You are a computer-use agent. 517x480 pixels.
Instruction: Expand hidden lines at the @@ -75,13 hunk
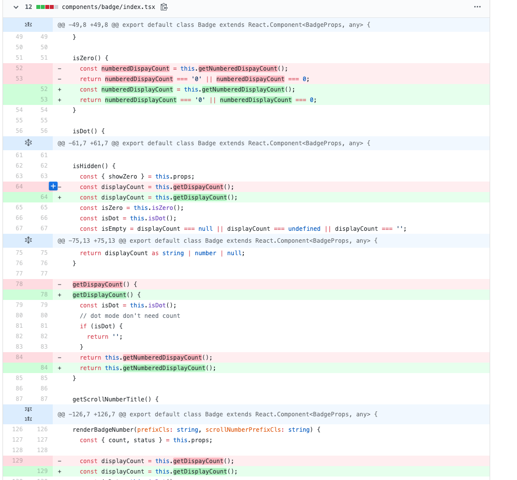[x=28, y=240]
